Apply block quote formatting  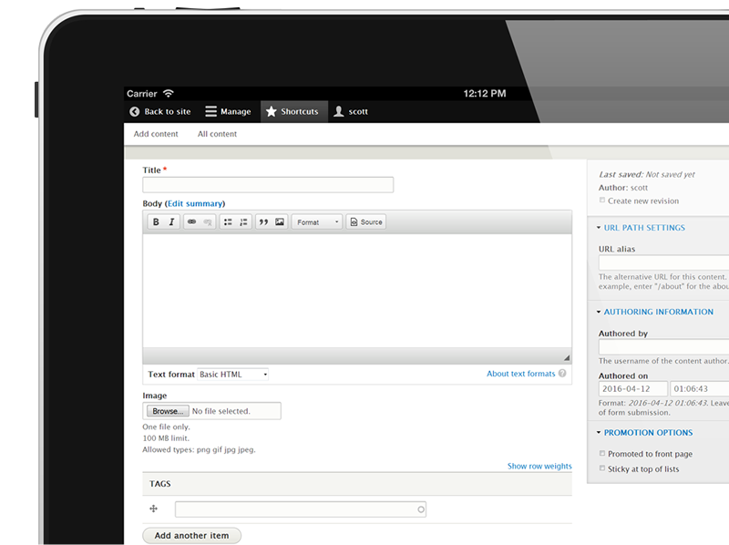(263, 221)
